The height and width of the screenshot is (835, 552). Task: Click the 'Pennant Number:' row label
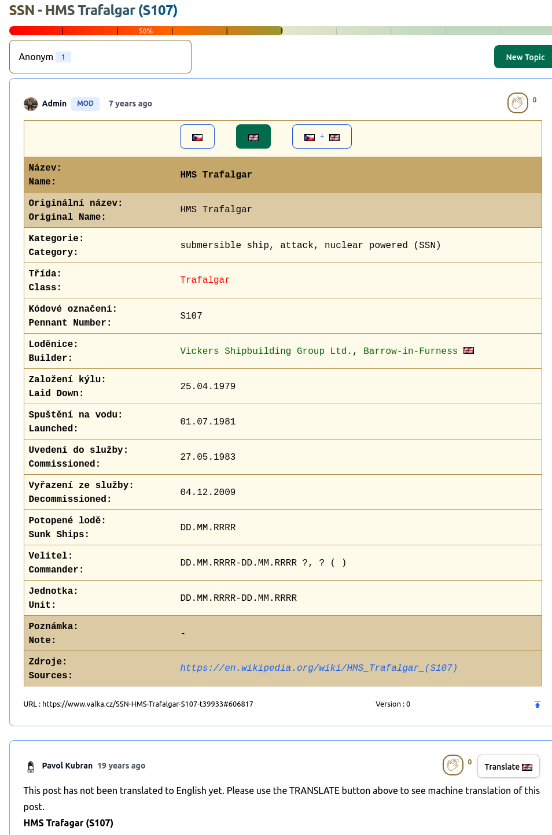70,323
